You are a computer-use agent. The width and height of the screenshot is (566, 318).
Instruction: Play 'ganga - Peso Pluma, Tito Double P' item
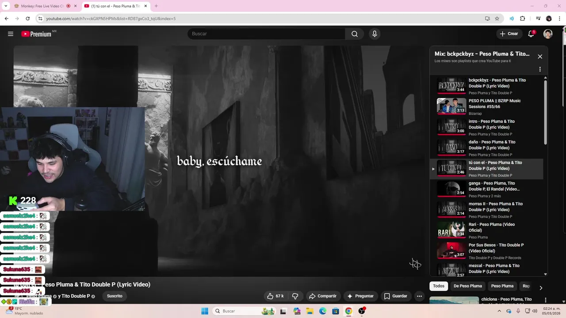[486, 189]
